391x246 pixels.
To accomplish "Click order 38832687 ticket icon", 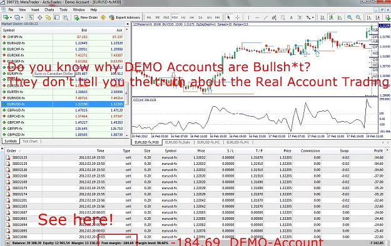I will point(8,212).
